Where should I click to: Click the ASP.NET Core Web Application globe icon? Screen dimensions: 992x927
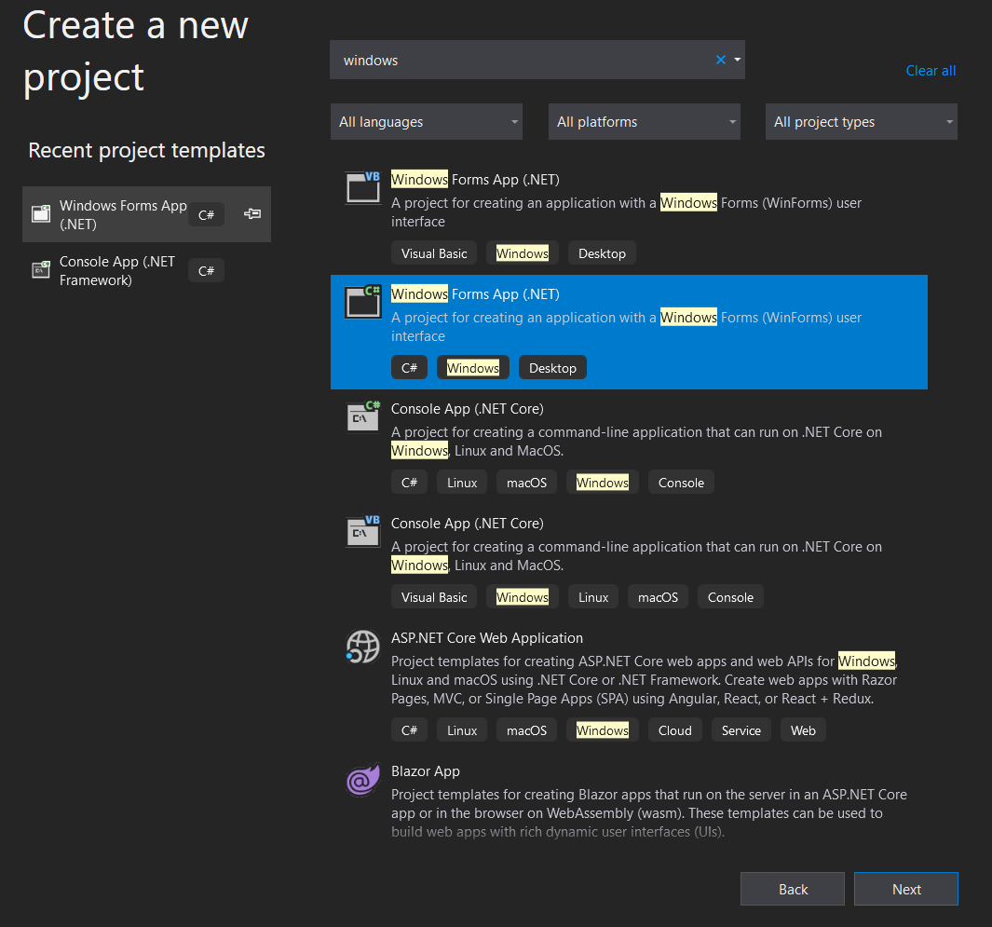(362, 647)
